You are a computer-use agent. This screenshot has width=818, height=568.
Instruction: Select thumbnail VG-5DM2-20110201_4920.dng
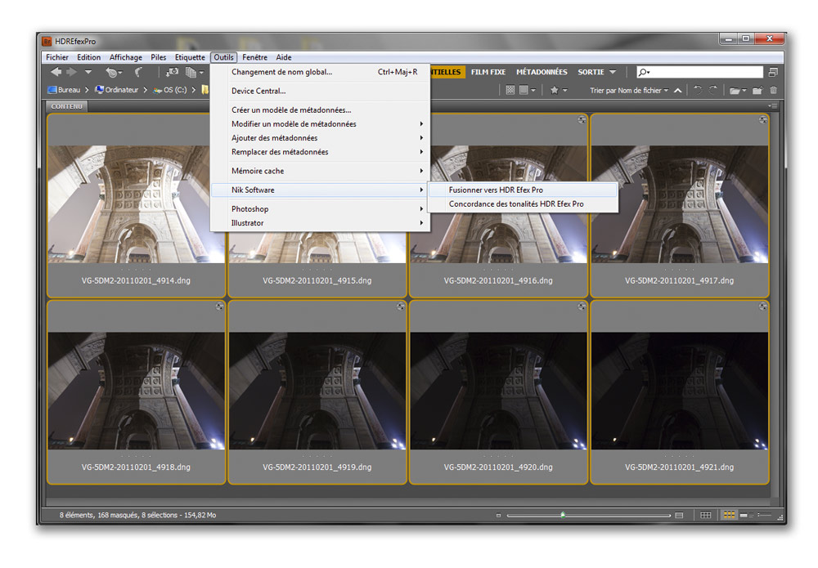499,391
